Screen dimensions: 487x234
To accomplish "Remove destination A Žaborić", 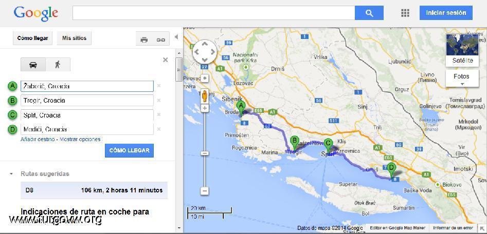I will [x=159, y=86].
